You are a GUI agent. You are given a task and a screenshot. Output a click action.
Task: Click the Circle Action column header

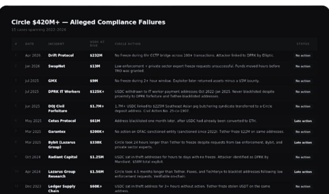pyautogui.click(x=128, y=44)
